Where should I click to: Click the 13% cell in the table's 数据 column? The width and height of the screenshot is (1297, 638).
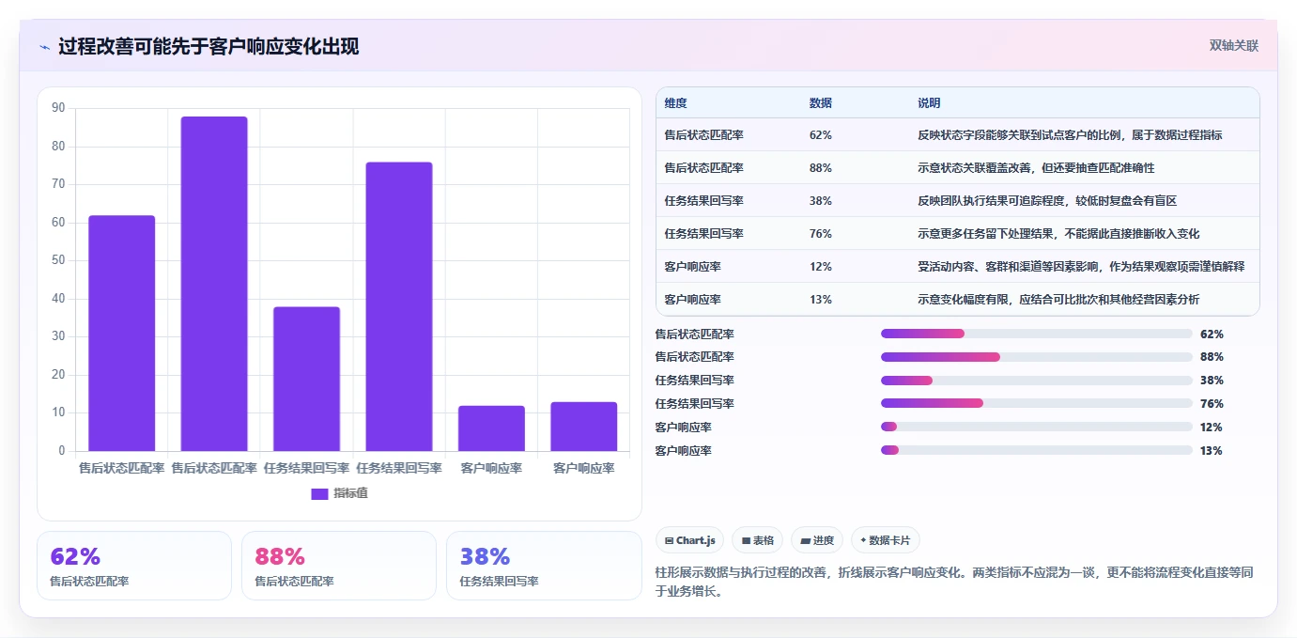click(x=820, y=300)
